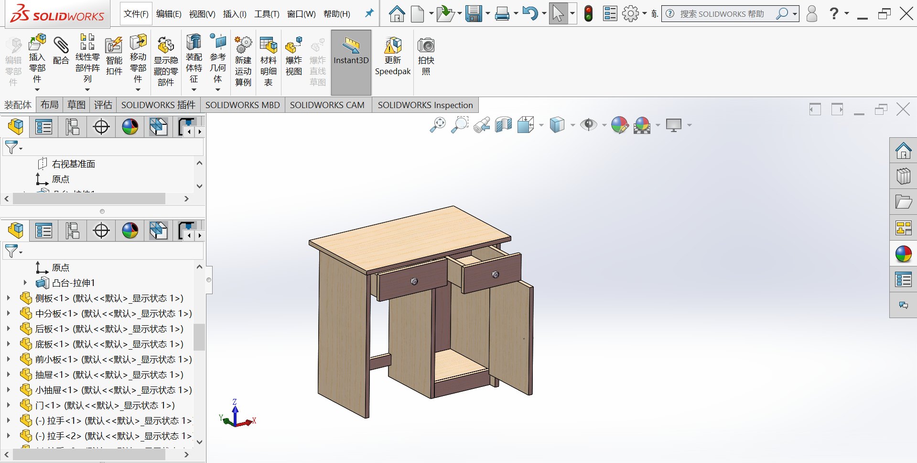
Task: Click the Print icon in title bar
Action: pyautogui.click(x=502, y=13)
